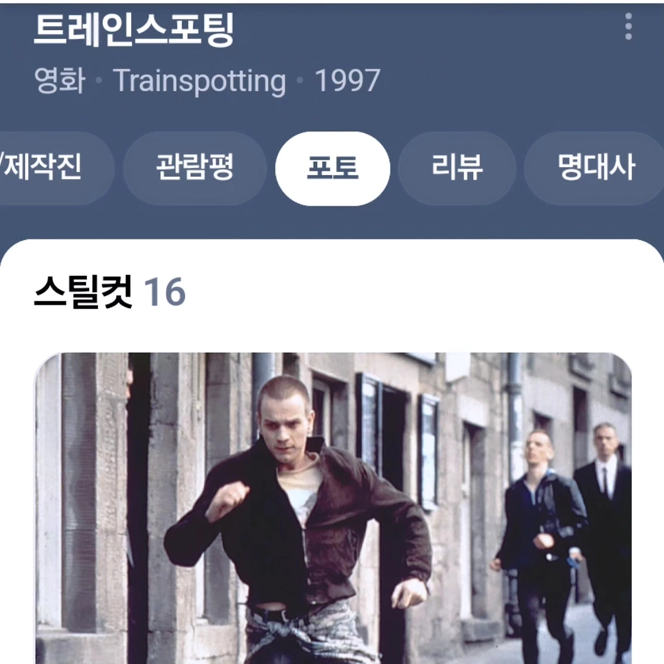Tap the man in the blue jacket behind

pos(539,539)
